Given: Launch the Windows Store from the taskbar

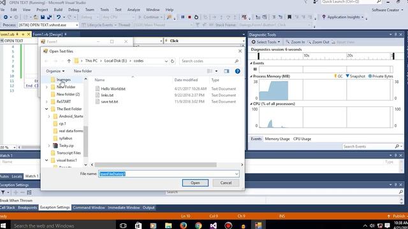Looking at the screenshot, I should coord(138,225).
